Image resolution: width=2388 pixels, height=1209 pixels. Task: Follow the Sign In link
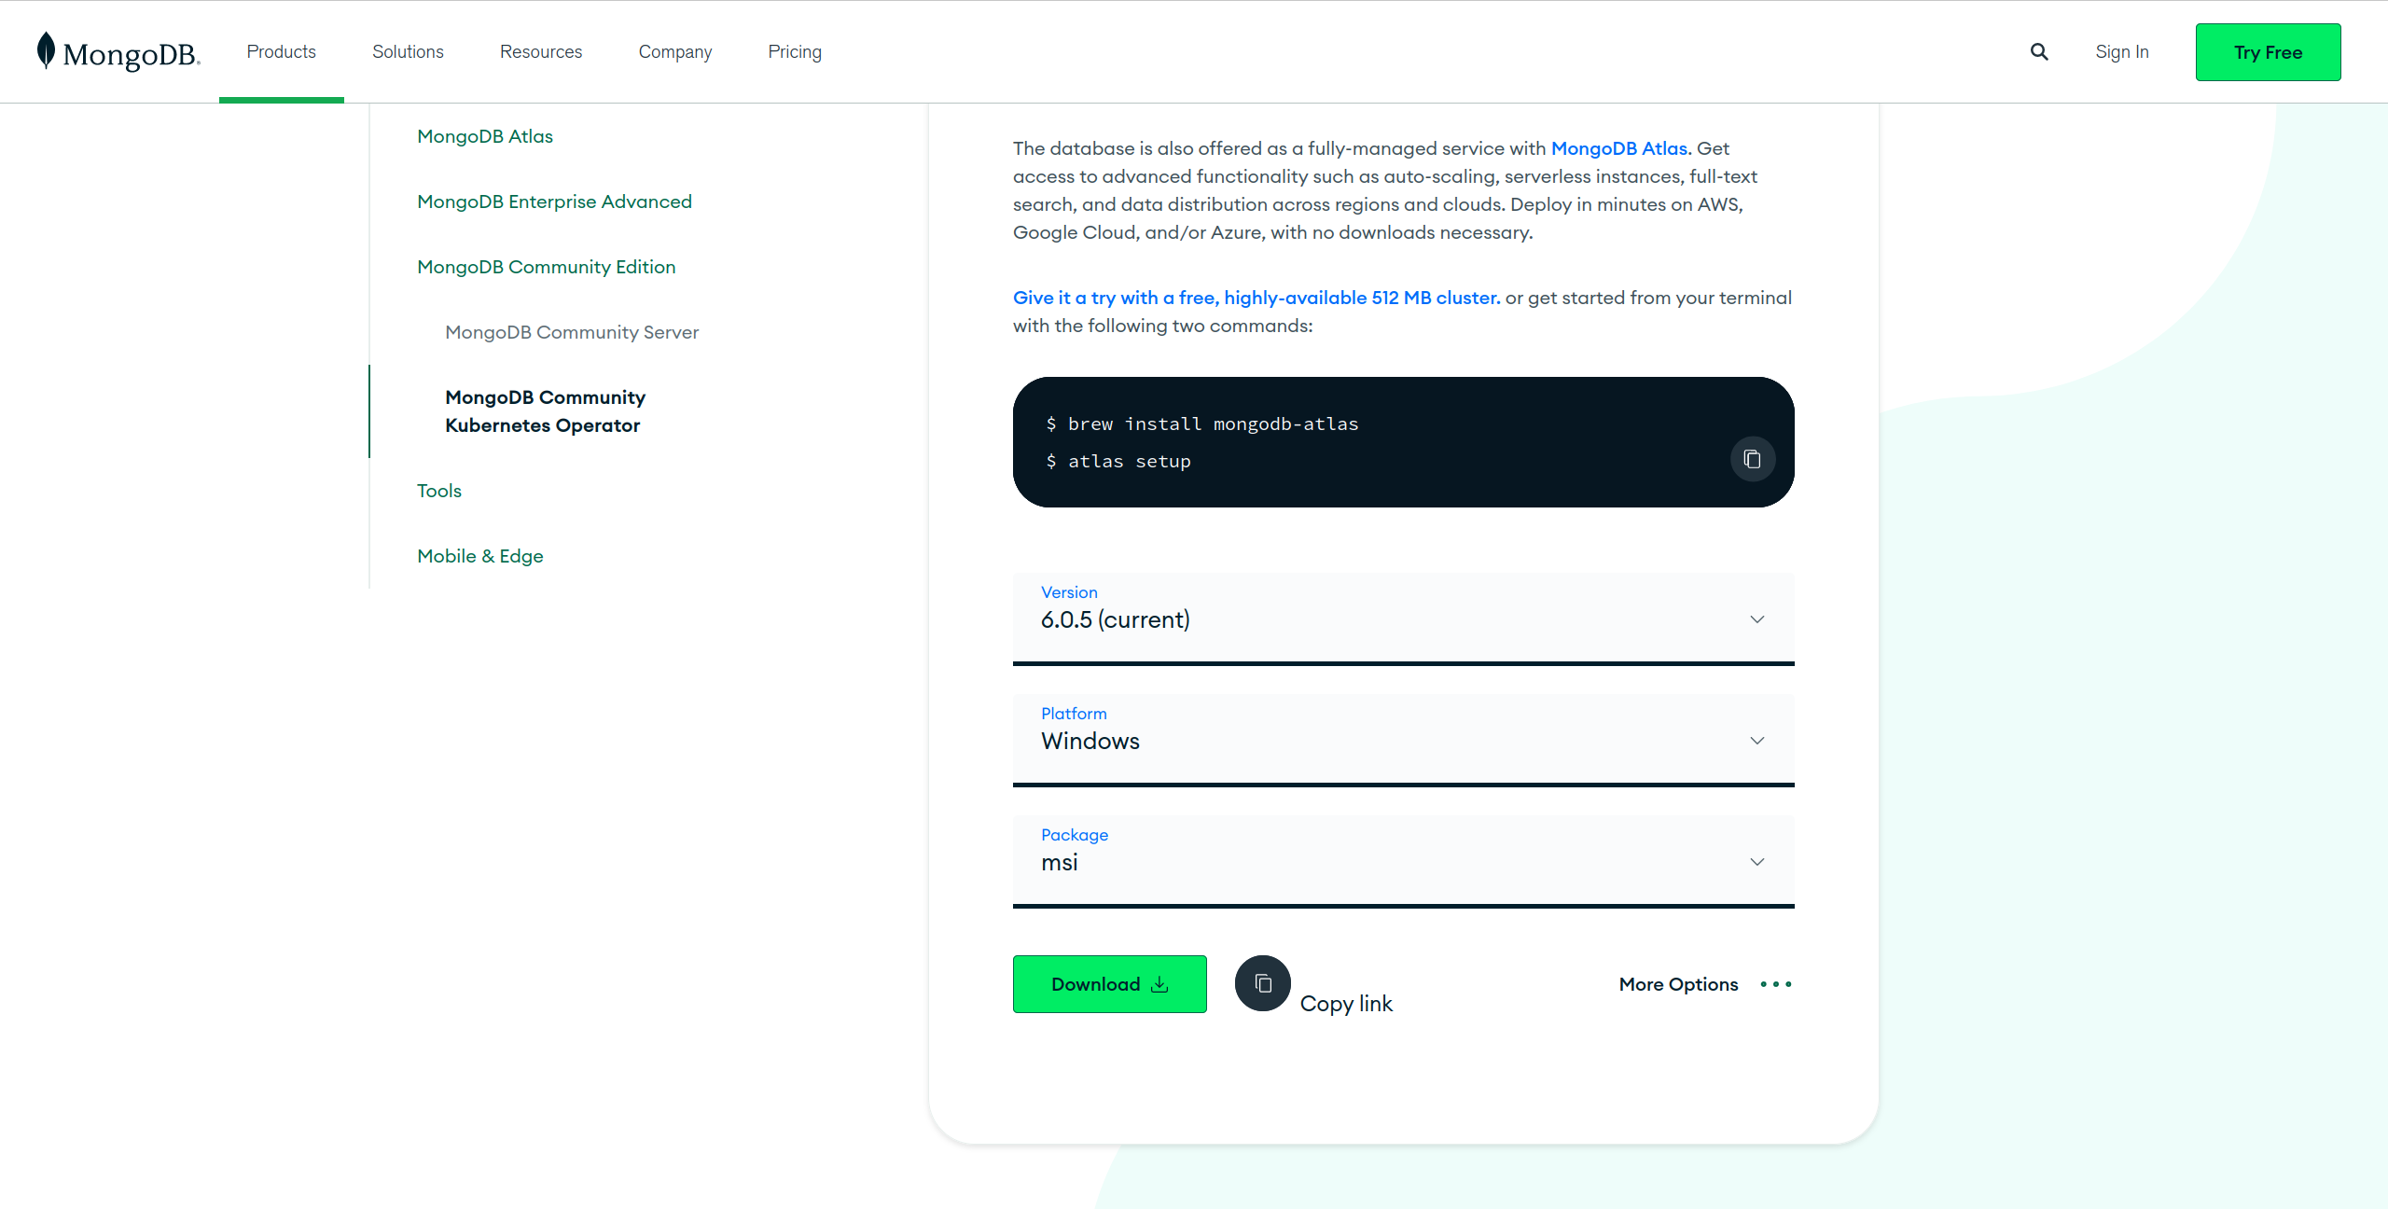coord(2121,52)
